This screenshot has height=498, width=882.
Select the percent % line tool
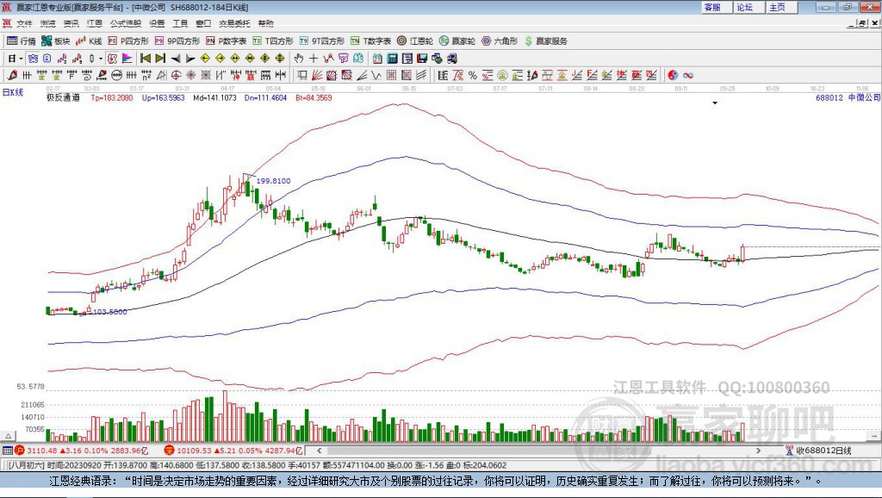pyautogui.click(x=473, y=76)
